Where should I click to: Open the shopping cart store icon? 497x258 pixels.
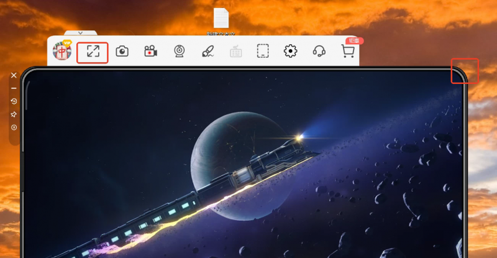(x=348, y=51)
